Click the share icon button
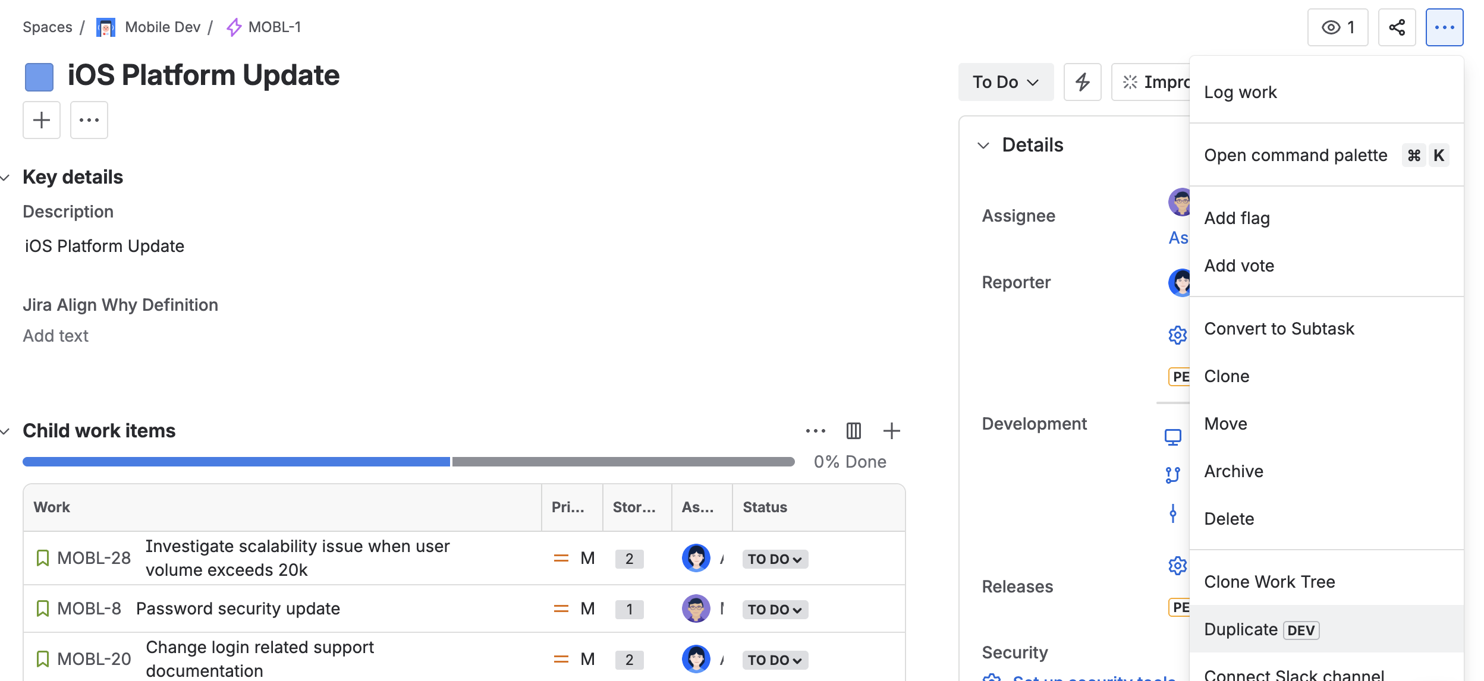The image size is (1484, 681). [x=1397, y=27]
